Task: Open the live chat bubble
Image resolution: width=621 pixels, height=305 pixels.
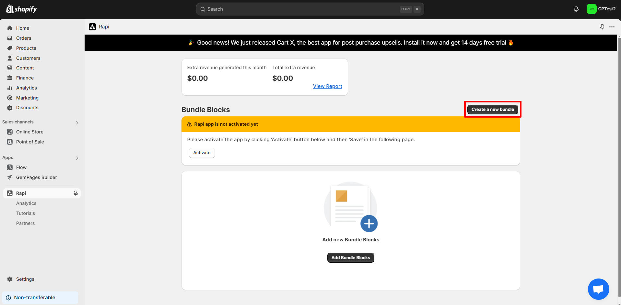Action: point(598,289)
